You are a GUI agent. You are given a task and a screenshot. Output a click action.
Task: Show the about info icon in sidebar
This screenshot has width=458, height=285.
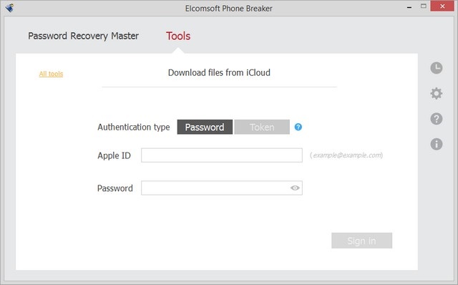click(436, 144)
